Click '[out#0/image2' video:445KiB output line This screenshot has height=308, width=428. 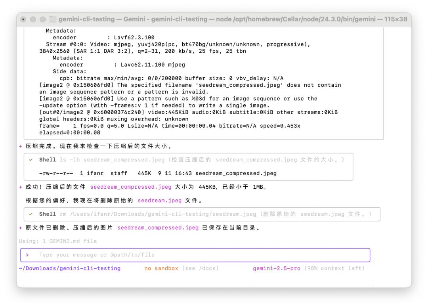click(x=188, y=112)
